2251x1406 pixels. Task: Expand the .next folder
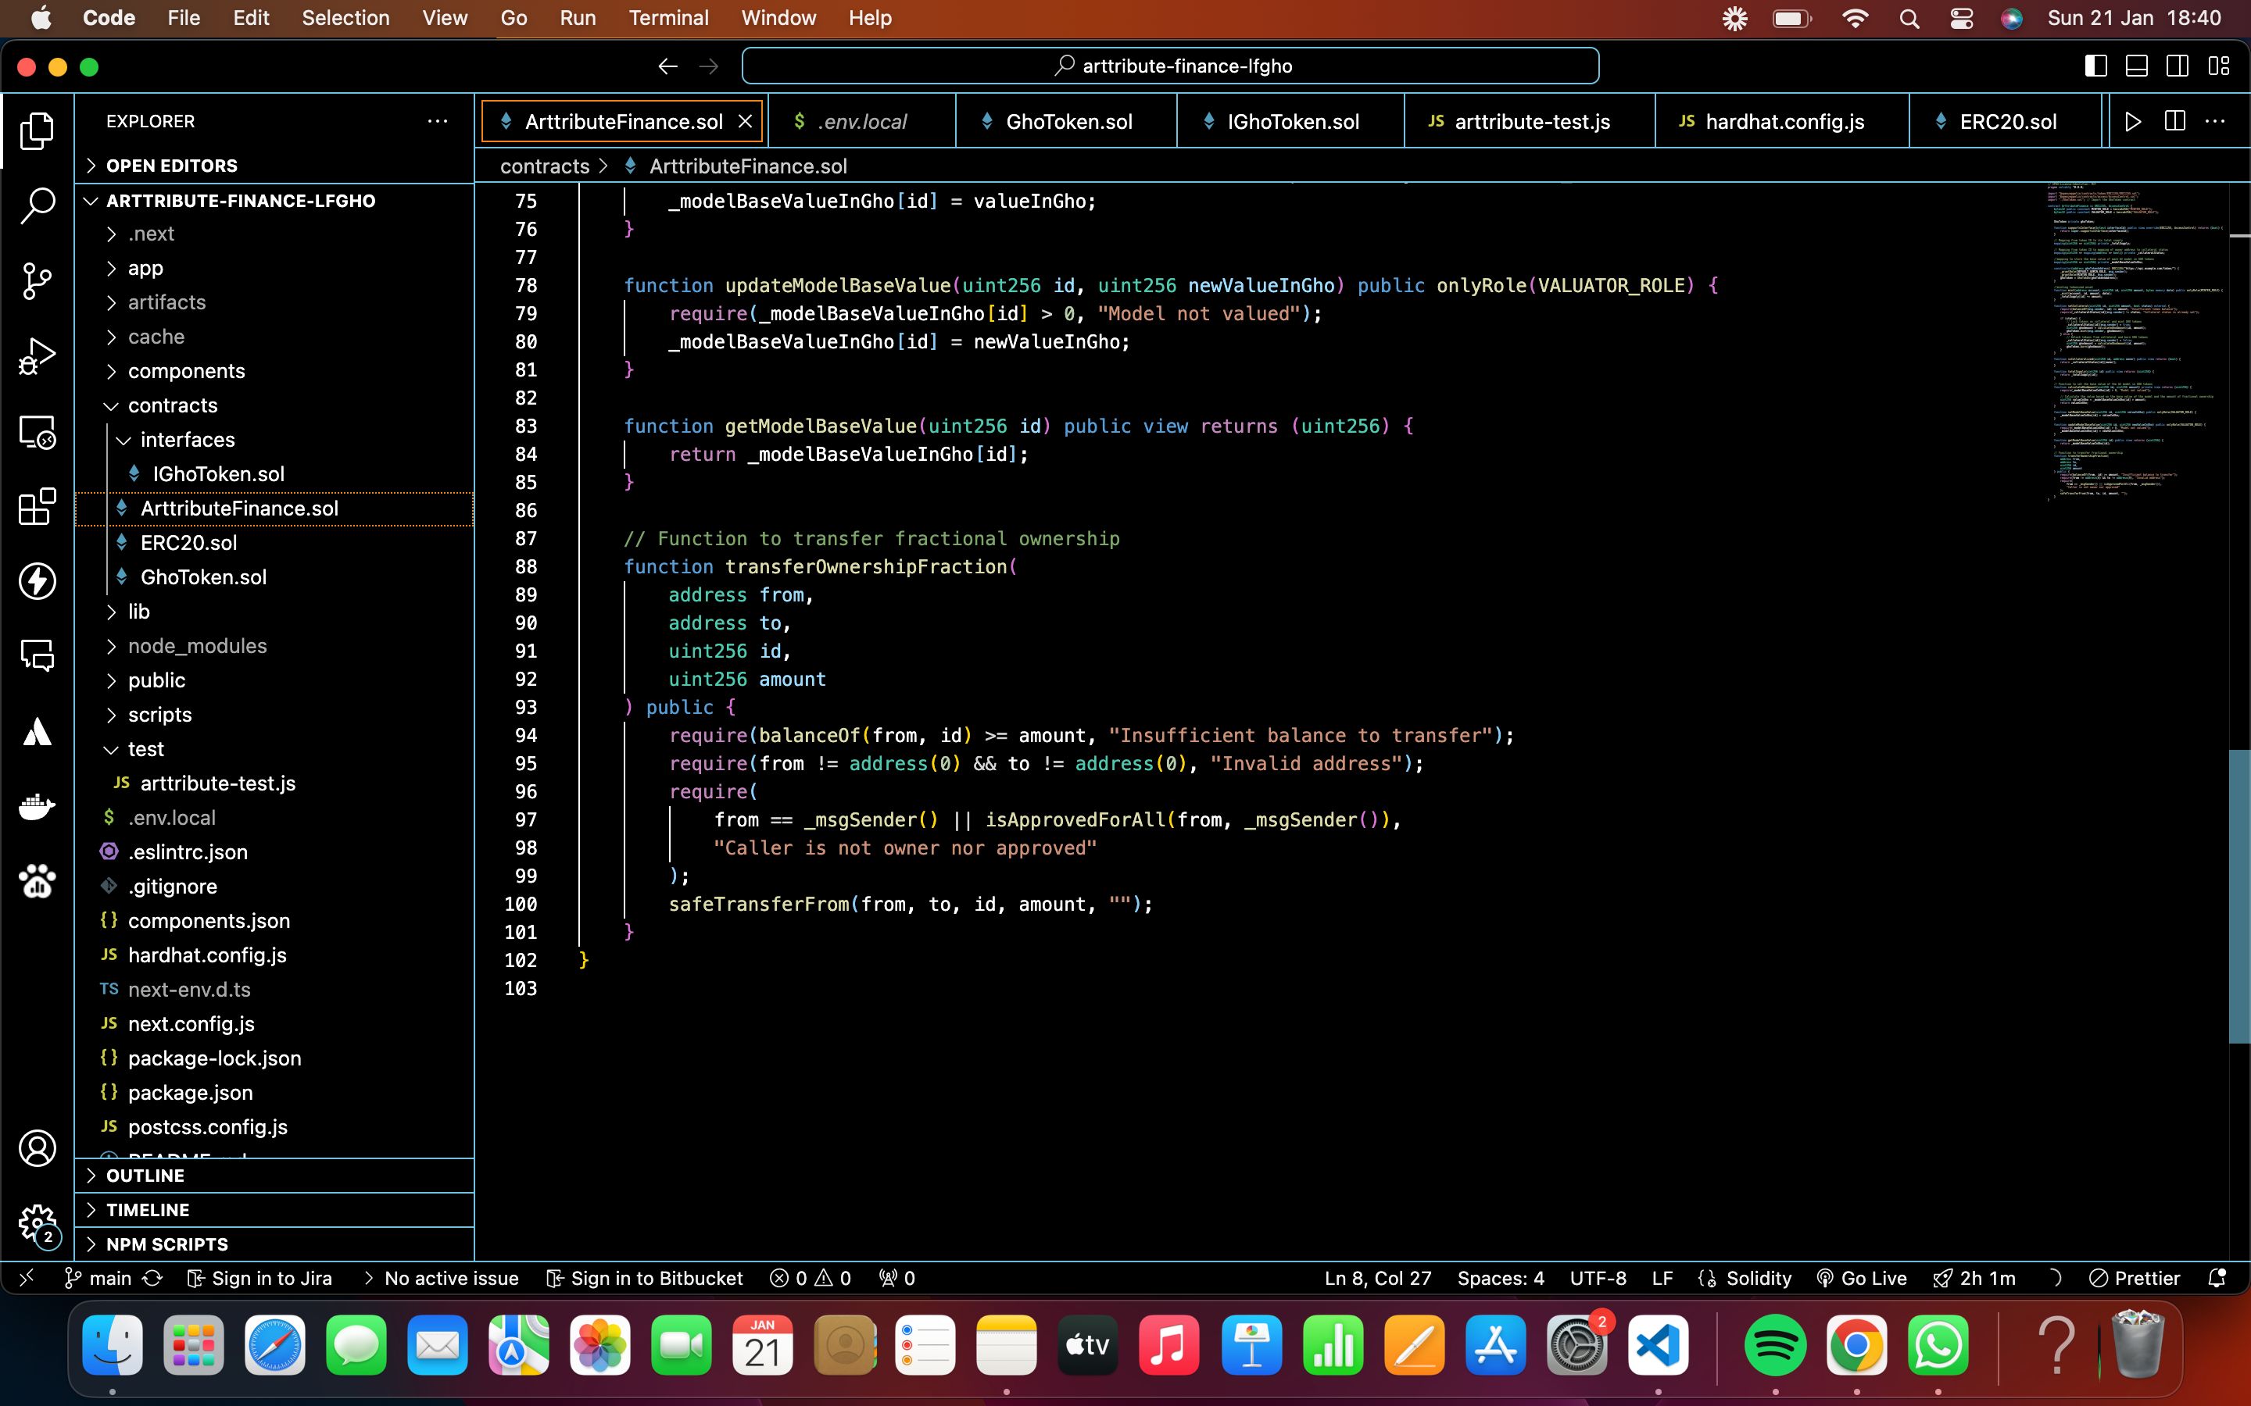274,234
